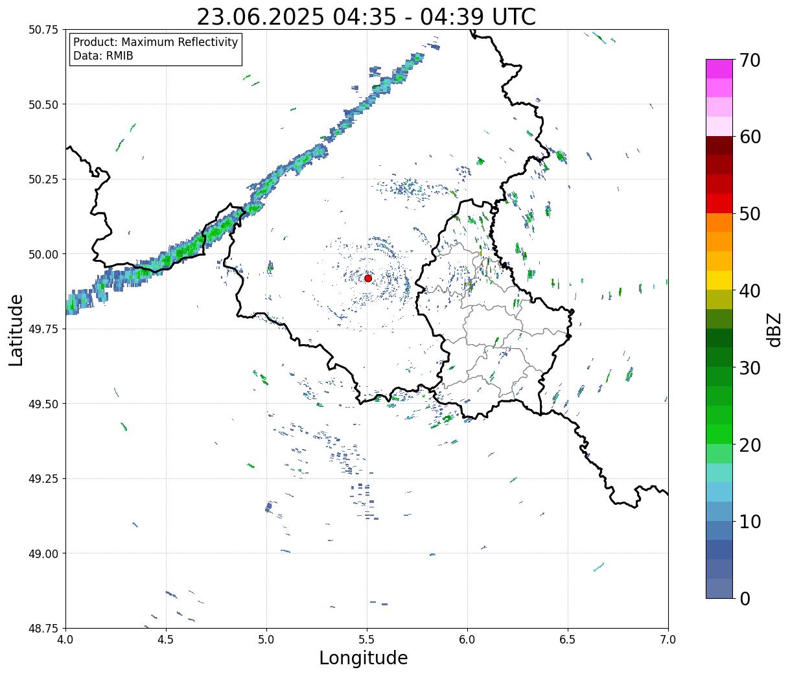Click the slate-blue bottom colorbar swatch above 0
This screenshot has width=790, height=674.
point(719,588)
